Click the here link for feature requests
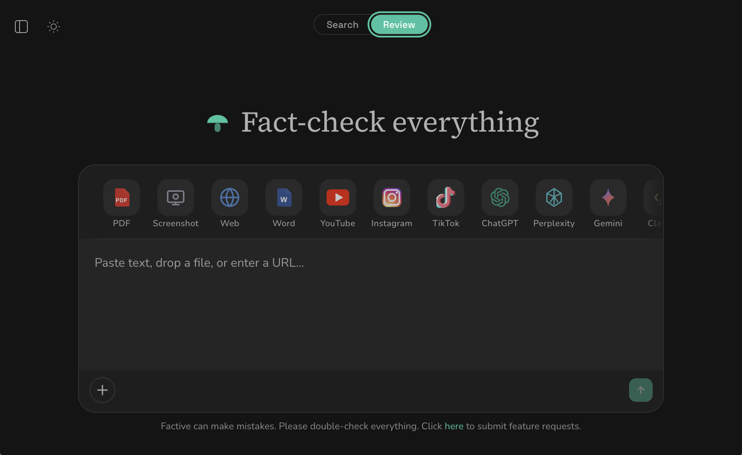The image size is (742, 455). click(x=454, y=426)
